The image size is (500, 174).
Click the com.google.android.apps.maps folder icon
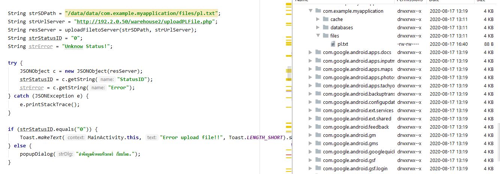(x=318, y=69)
